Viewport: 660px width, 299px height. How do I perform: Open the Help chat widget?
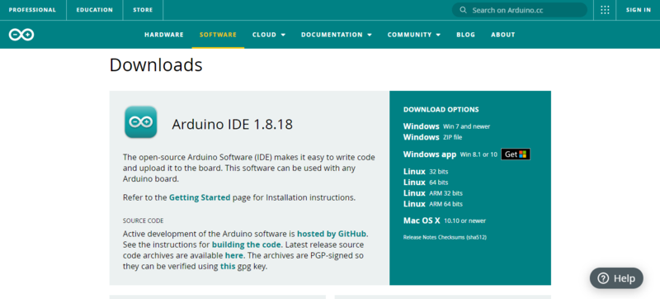pos(616,278)
